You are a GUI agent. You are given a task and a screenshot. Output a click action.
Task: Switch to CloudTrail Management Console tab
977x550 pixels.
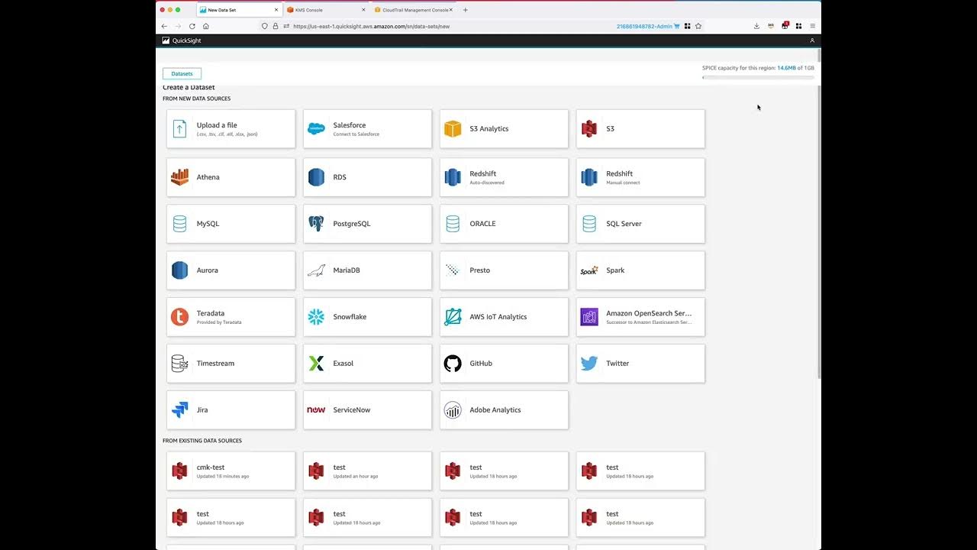tap(413, 10)
